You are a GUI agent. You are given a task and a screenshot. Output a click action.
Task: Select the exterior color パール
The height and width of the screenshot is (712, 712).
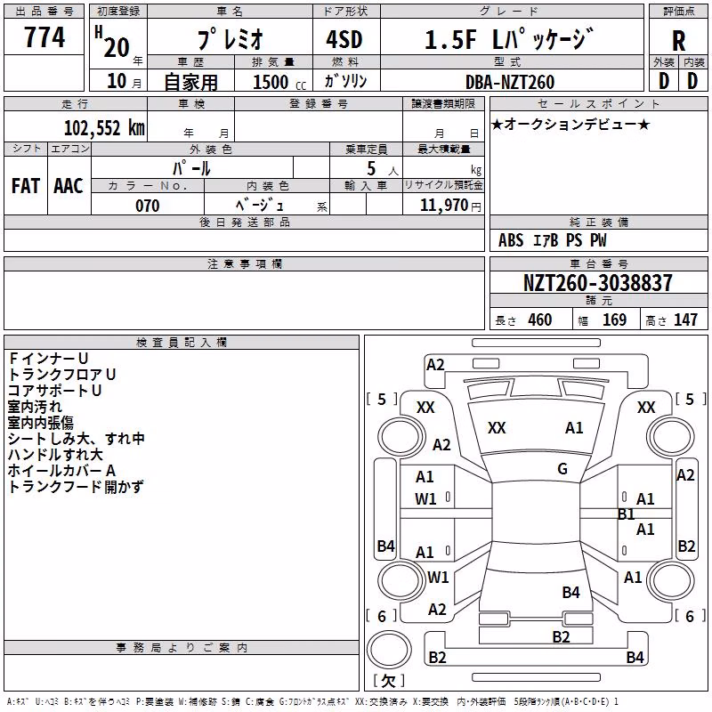191,168
